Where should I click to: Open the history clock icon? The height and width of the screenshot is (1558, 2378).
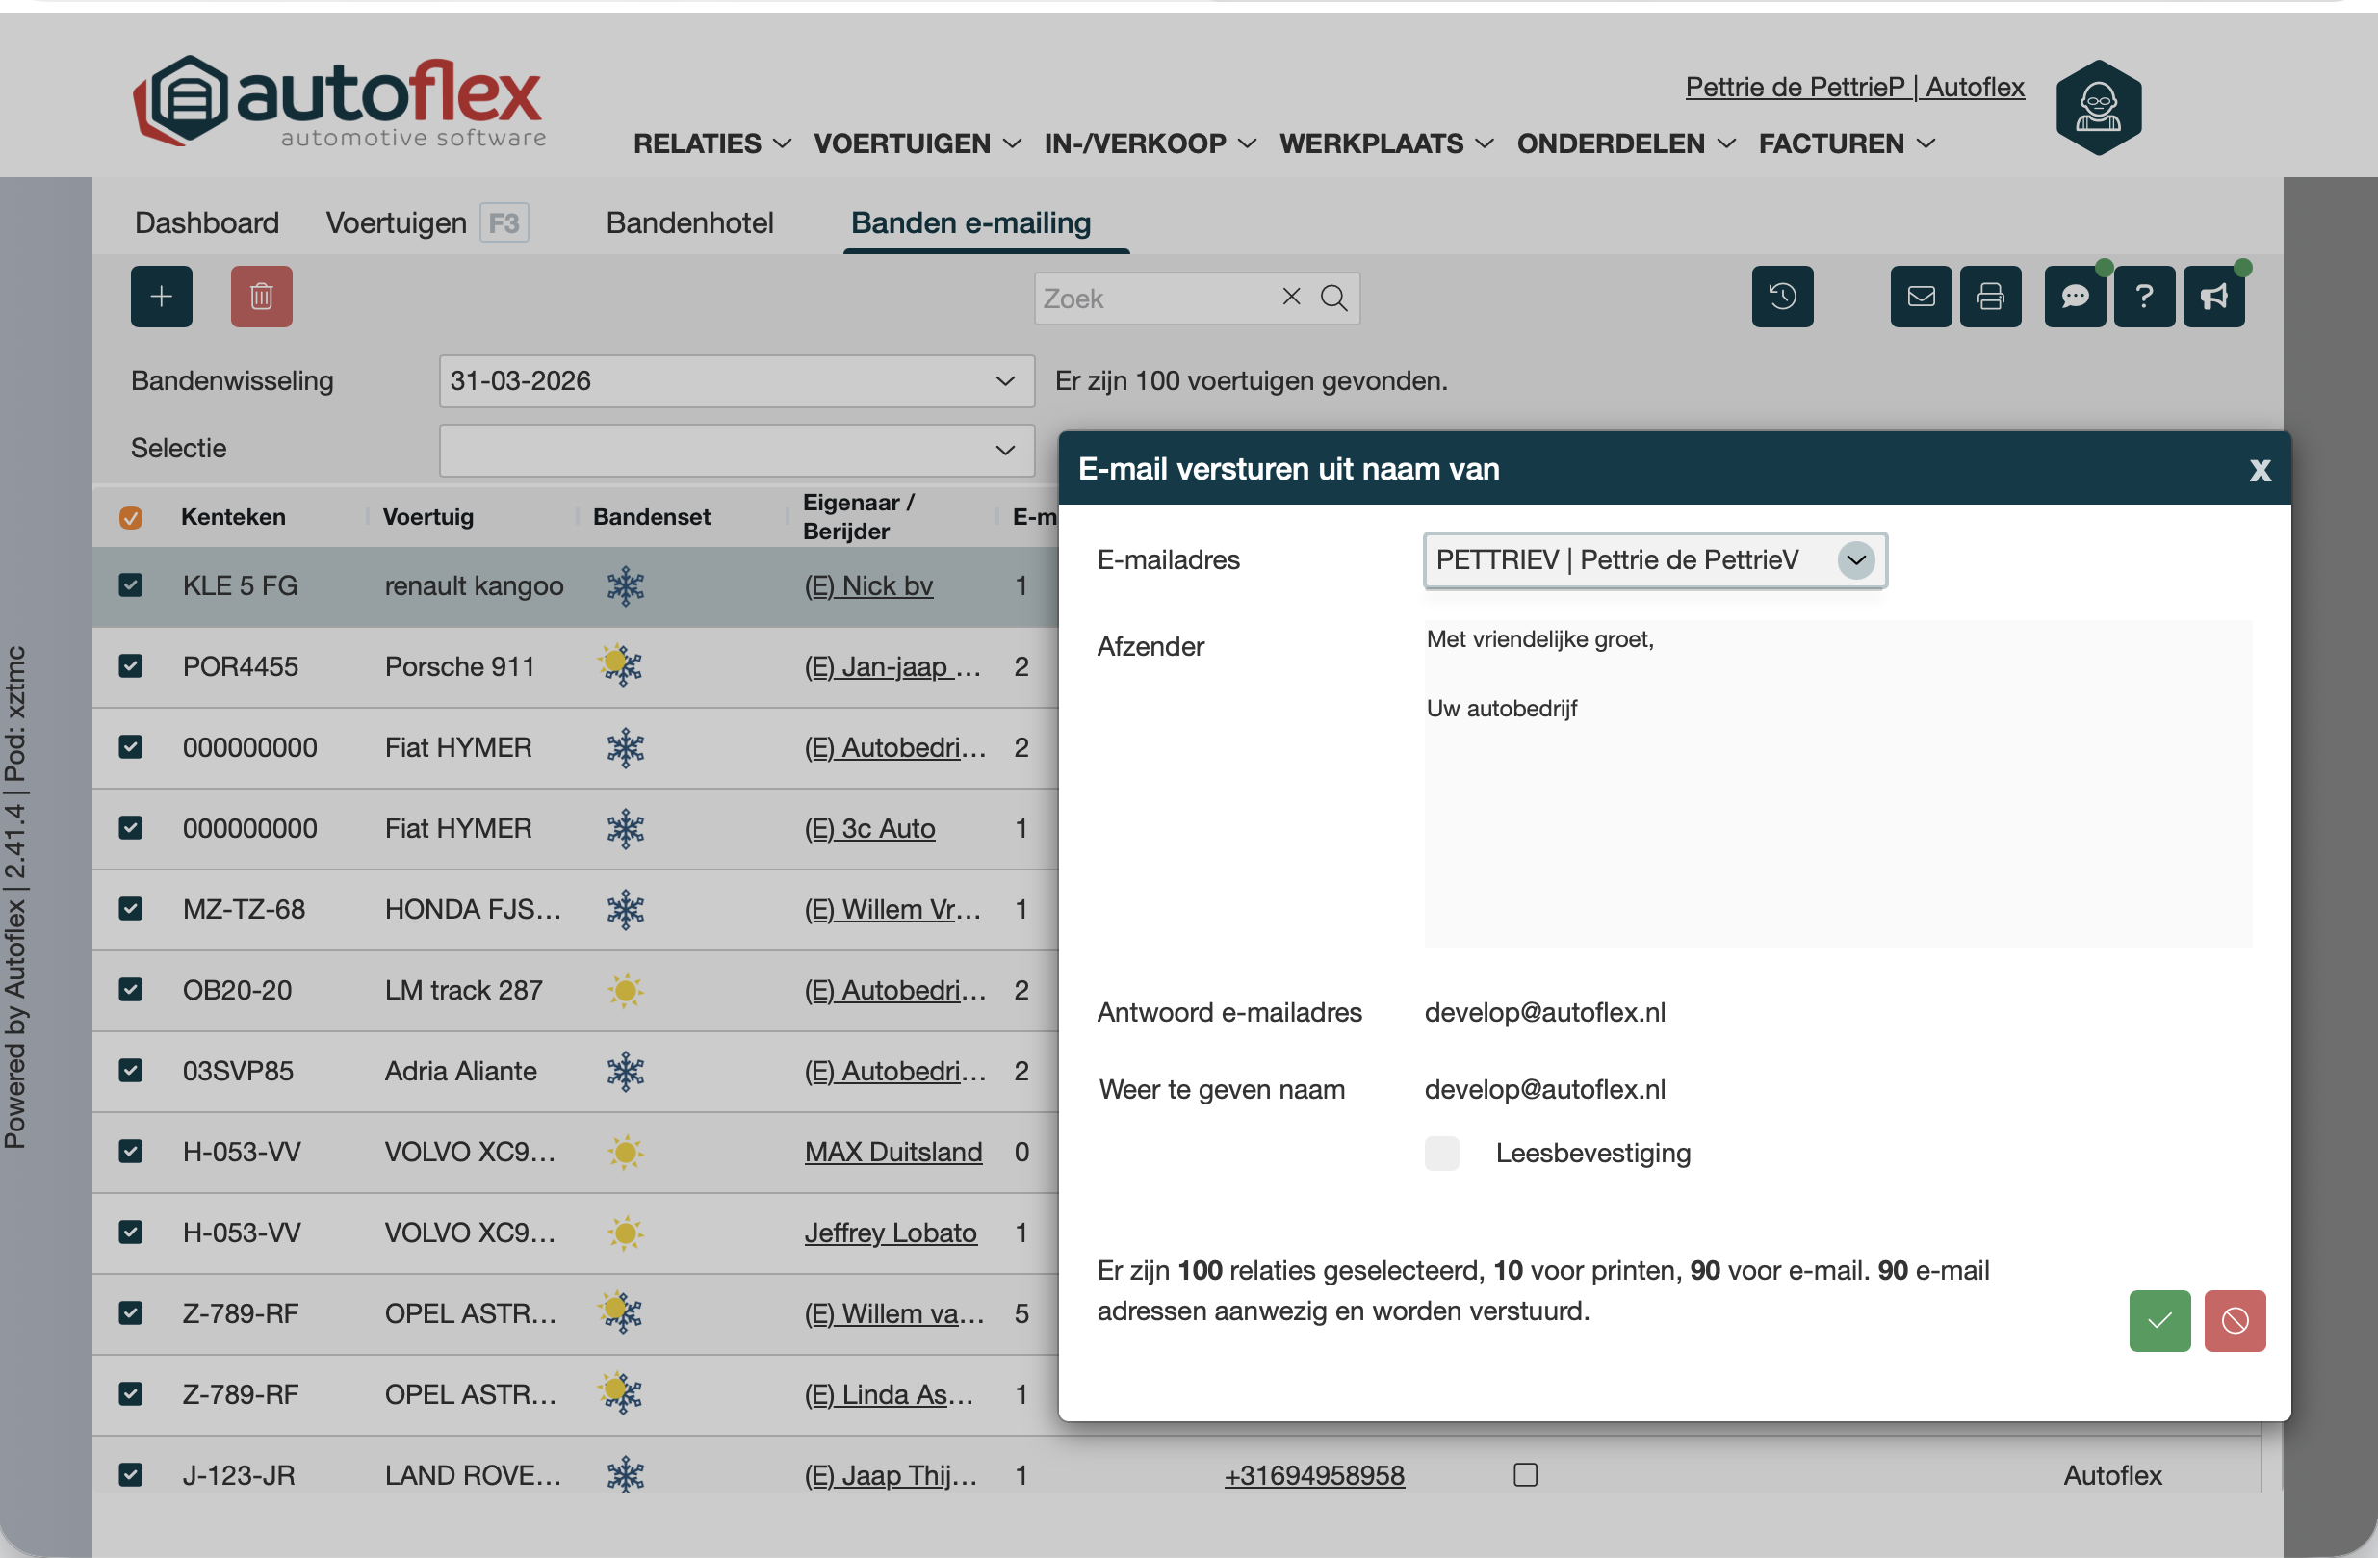[x=1782, y=297]
